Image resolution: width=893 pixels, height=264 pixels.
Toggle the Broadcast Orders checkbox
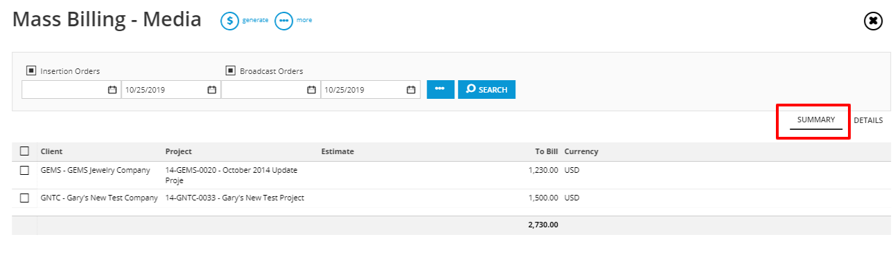230,70
